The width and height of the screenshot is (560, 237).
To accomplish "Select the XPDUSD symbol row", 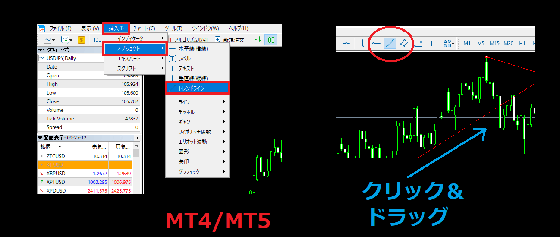I will 85,190.
